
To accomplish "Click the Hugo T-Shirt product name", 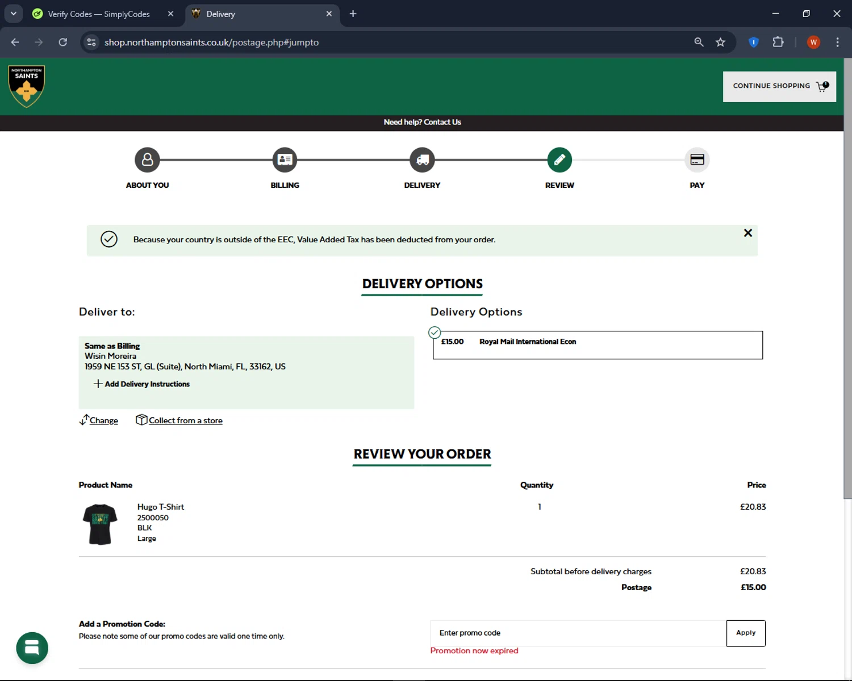I will (x=161, y=507).
